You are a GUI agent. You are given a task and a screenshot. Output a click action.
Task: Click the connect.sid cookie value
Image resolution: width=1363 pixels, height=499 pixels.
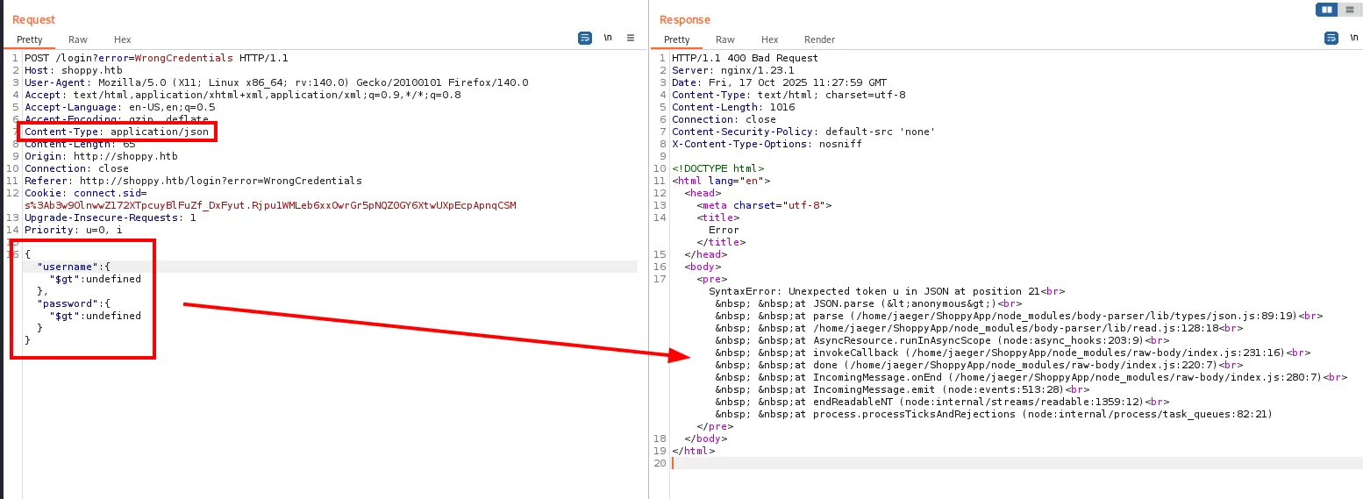(x=270, y=205)
